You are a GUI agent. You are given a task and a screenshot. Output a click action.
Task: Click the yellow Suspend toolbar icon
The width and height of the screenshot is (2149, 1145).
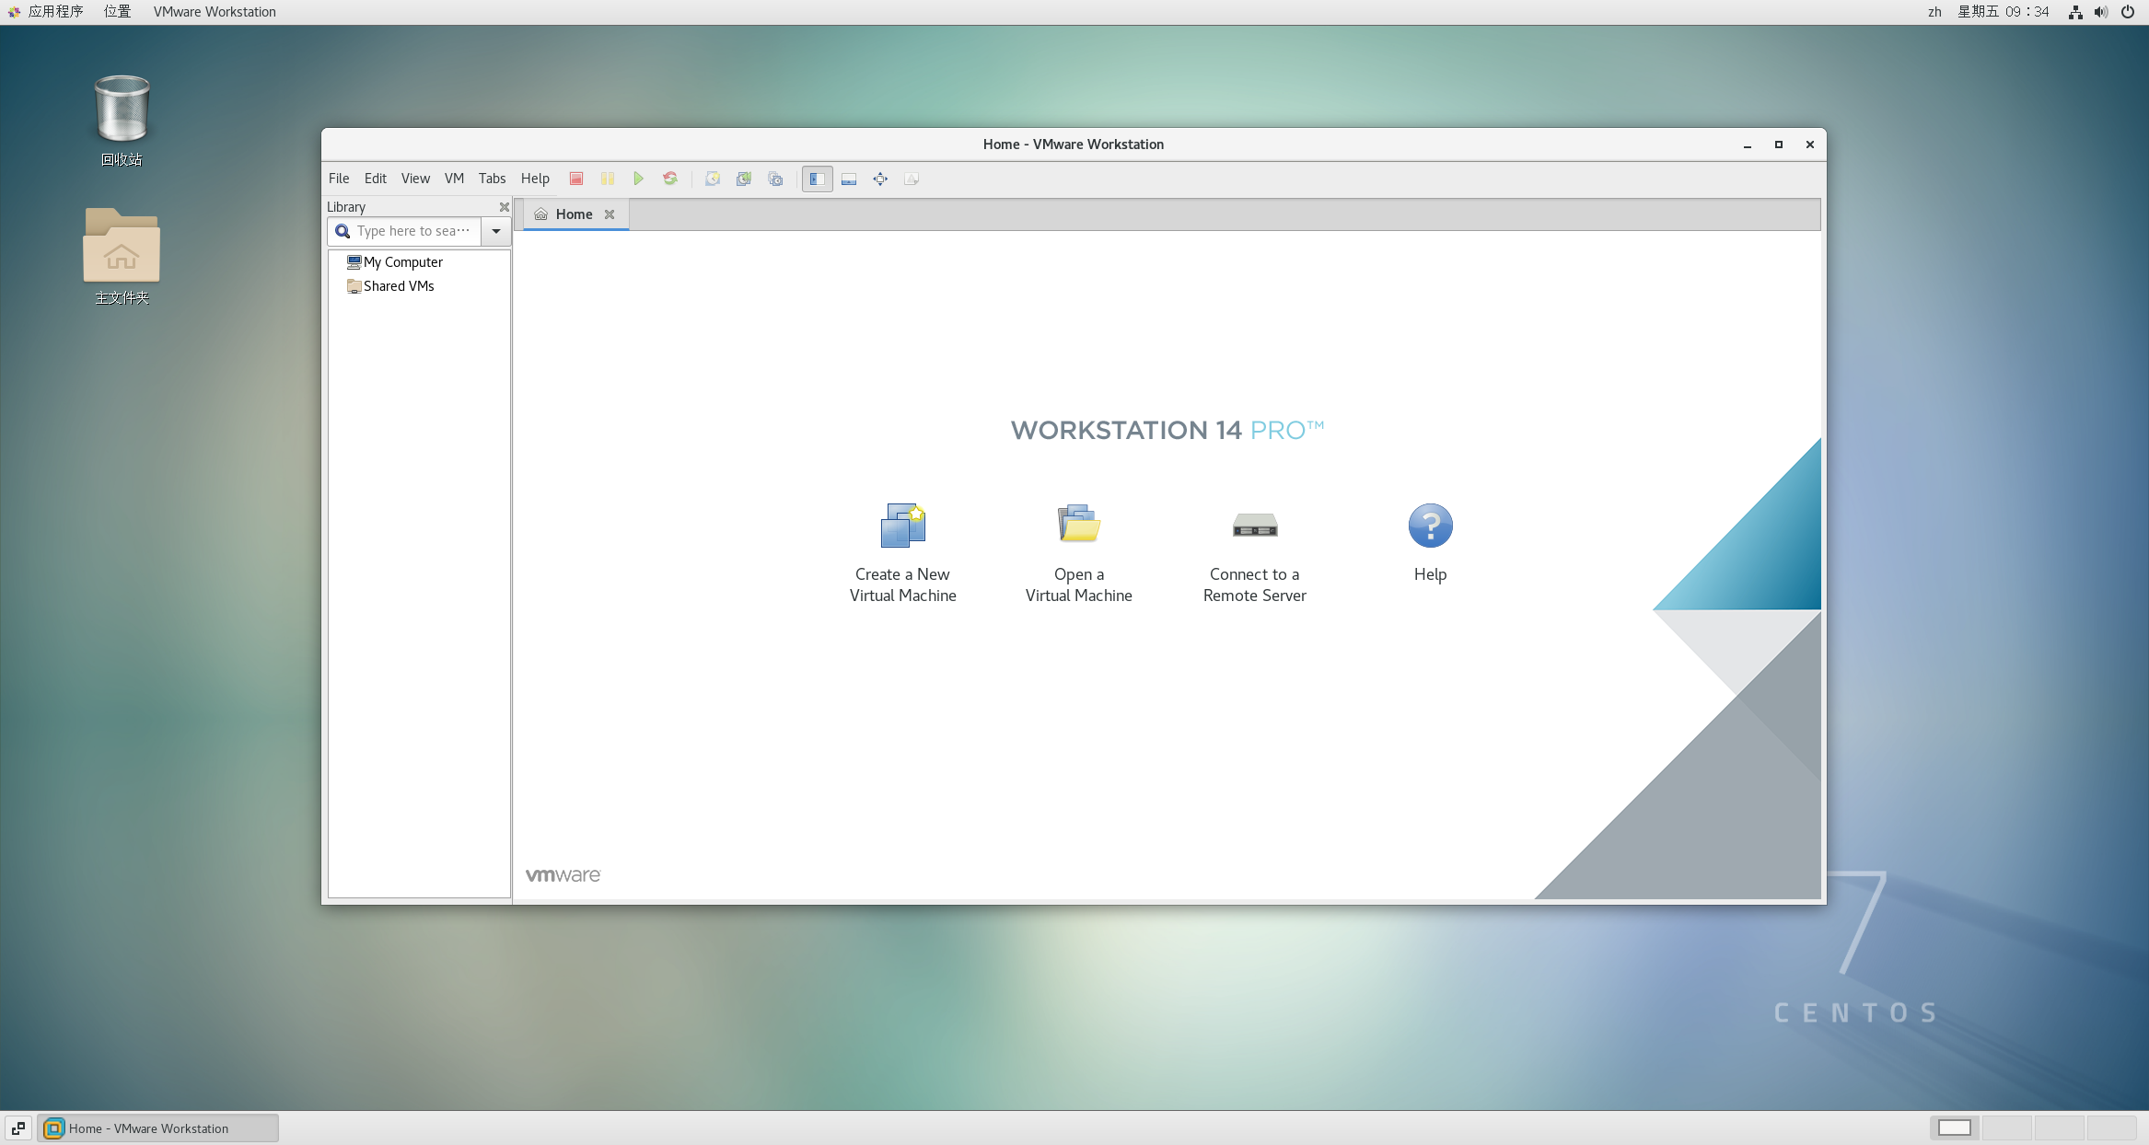608,179
